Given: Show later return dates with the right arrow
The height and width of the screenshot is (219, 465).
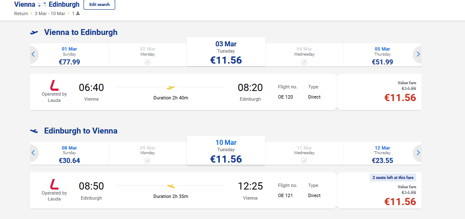Looking at the screenshot, I should [418, 152].
